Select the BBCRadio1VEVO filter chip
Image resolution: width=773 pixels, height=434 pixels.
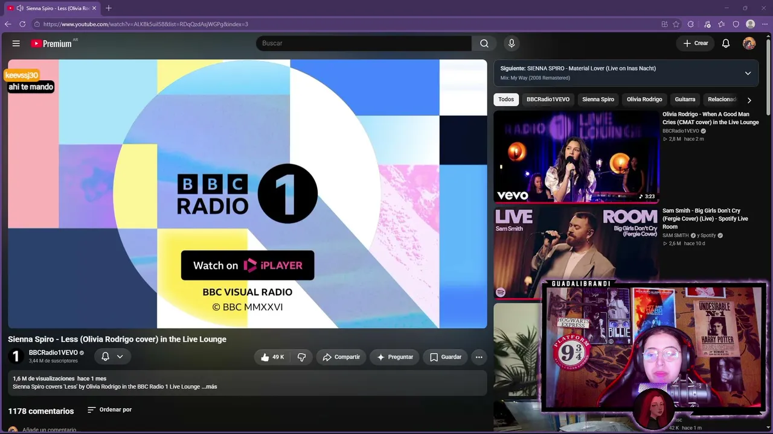pos(548,99)
